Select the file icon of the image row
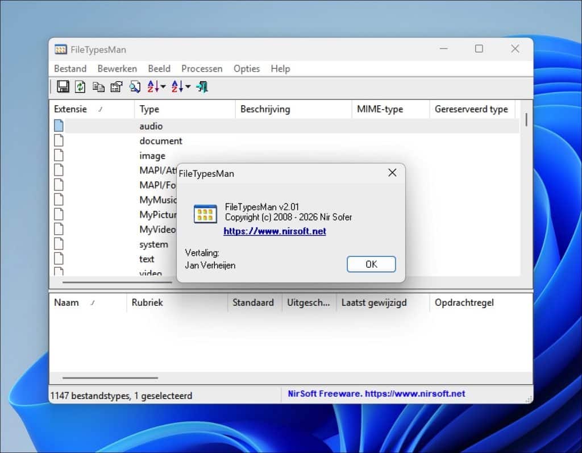 point(59,155)
